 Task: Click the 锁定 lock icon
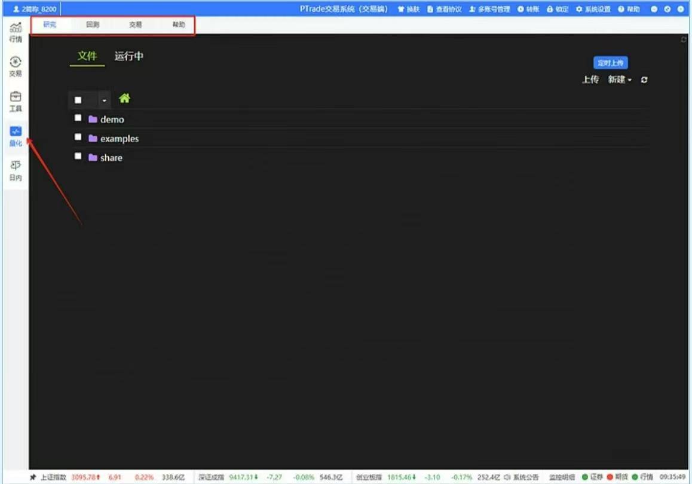click(x=550, y=9)
